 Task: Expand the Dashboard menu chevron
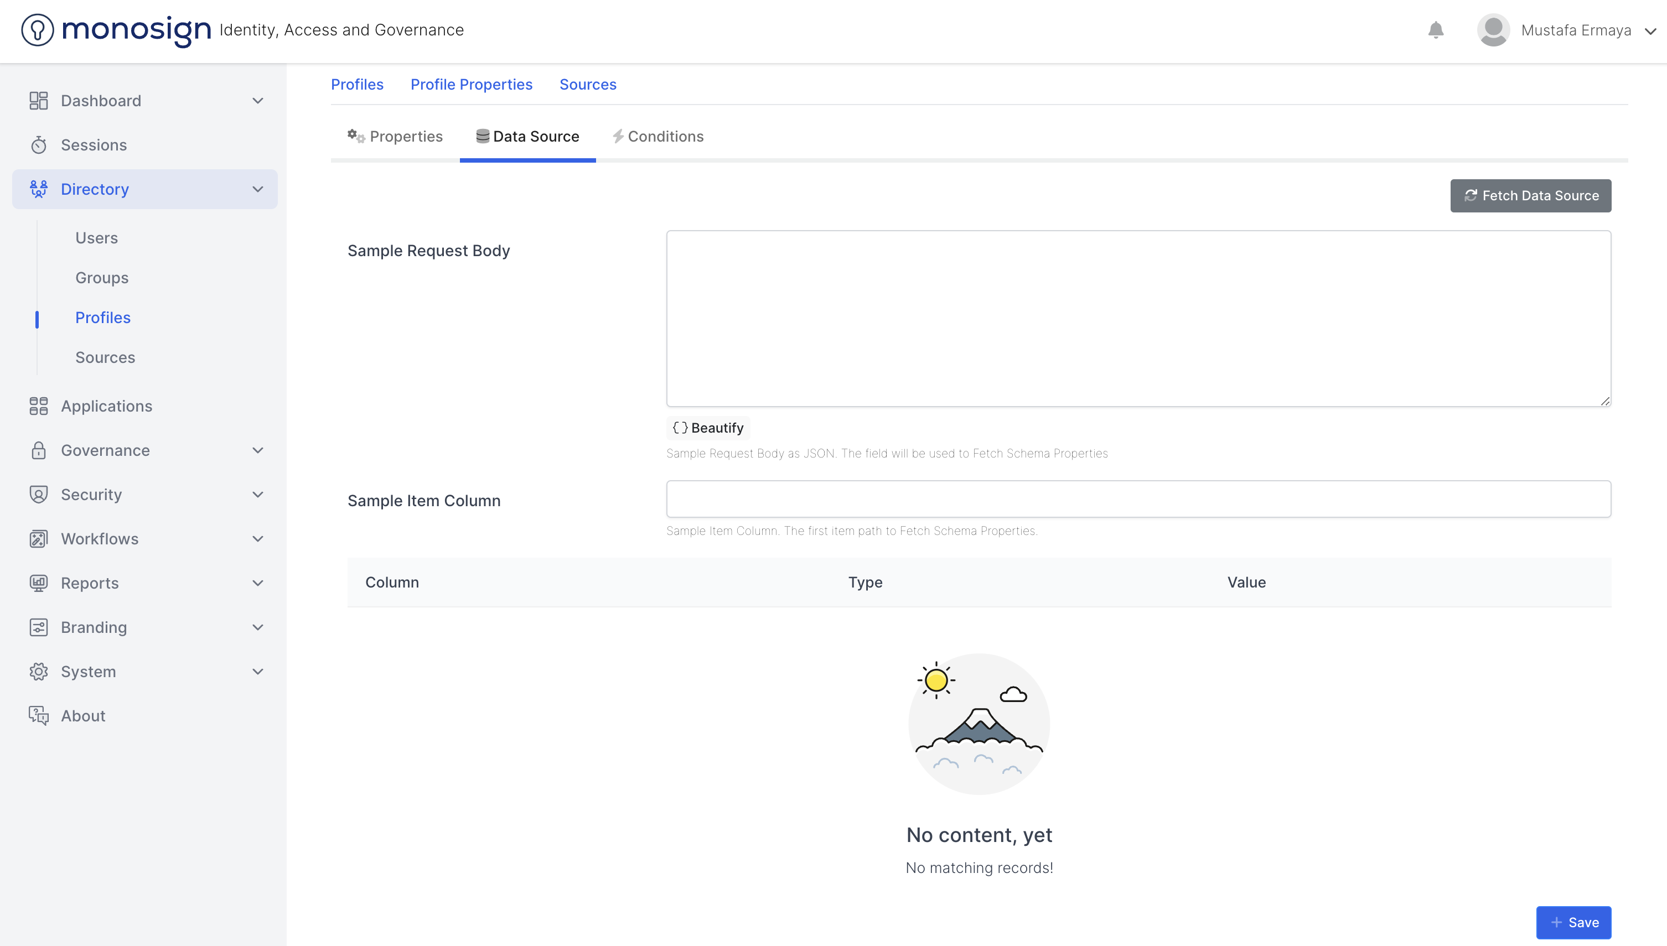[257, 101]
